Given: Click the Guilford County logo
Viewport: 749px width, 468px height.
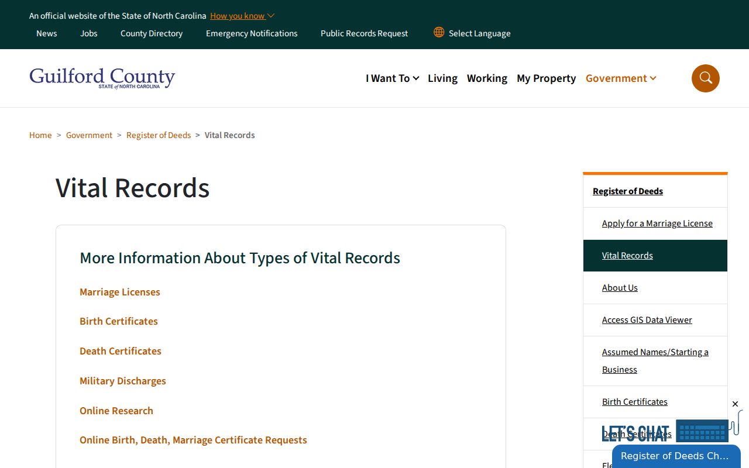Looking at the screenshot, I should point(102,78).
